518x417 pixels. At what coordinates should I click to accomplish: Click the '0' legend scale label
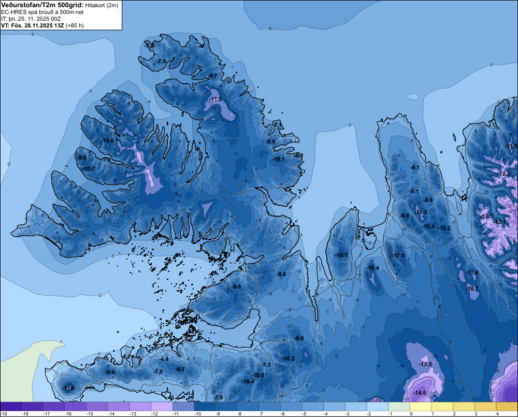click(411, 414)
